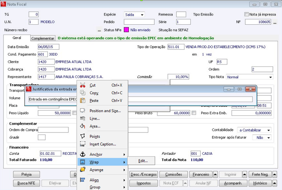Click the Paste clipboard icon
The height and width of the screenshot is (190, 282).
tap(82, 100)
